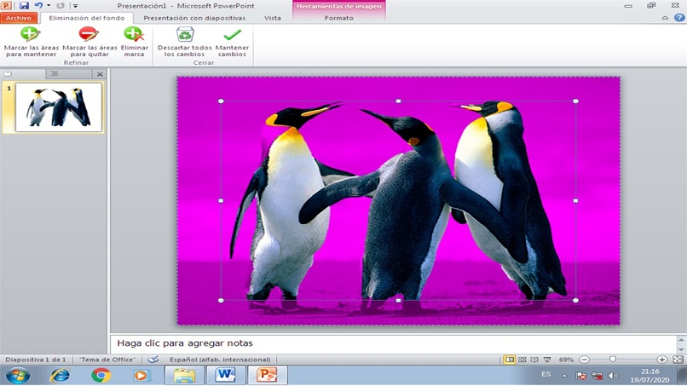Click clock showing 21:16

[x=650, y=372]
